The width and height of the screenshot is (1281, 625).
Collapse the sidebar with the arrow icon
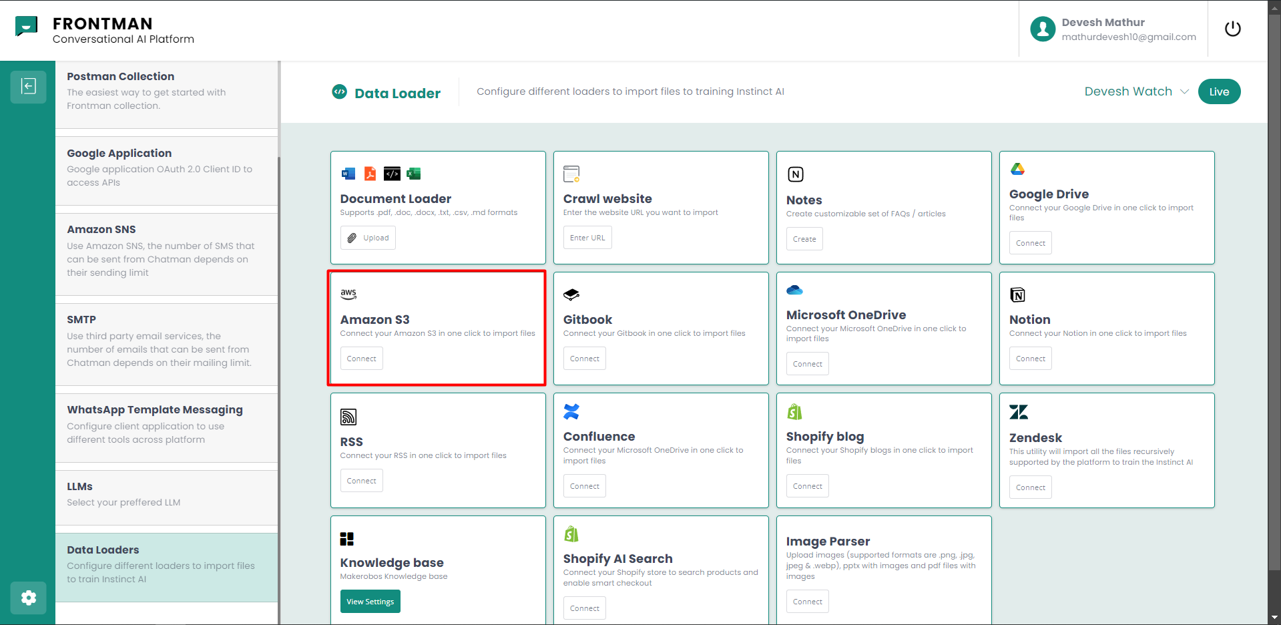pos(29,86)
